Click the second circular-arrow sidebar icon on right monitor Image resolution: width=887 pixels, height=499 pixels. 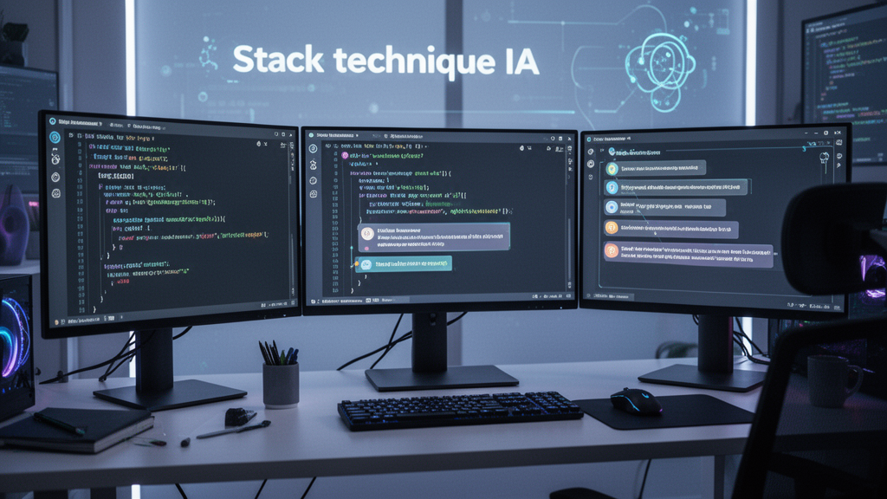click(x=591, y=164)
